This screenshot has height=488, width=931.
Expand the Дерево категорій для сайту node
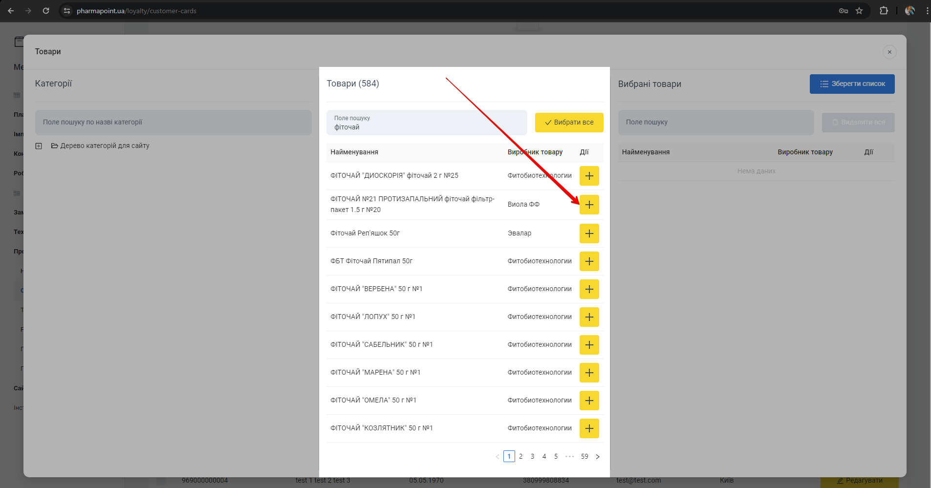39,146
